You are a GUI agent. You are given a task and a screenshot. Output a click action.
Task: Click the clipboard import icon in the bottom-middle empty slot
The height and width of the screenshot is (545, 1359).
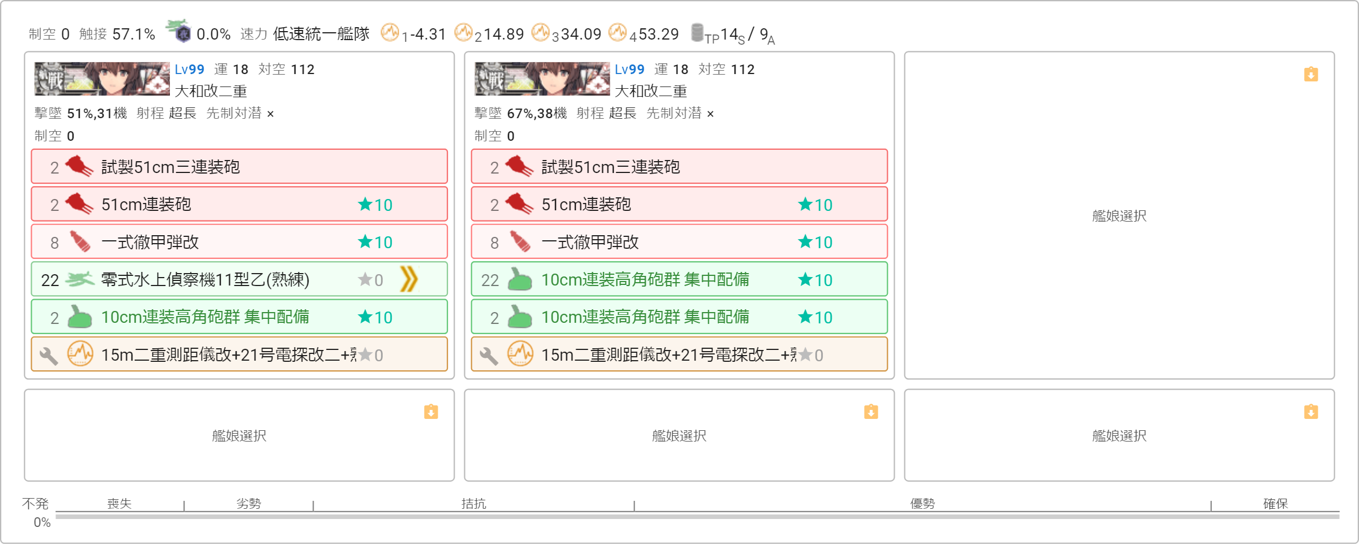pyautogui.click(x=871, y=412)
